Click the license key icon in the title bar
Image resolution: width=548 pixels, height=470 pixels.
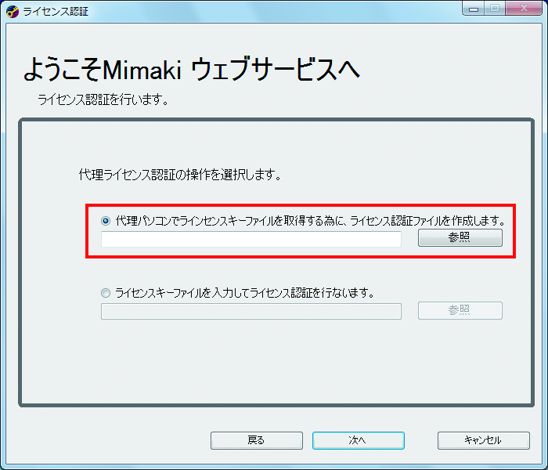tap(13, 12)
